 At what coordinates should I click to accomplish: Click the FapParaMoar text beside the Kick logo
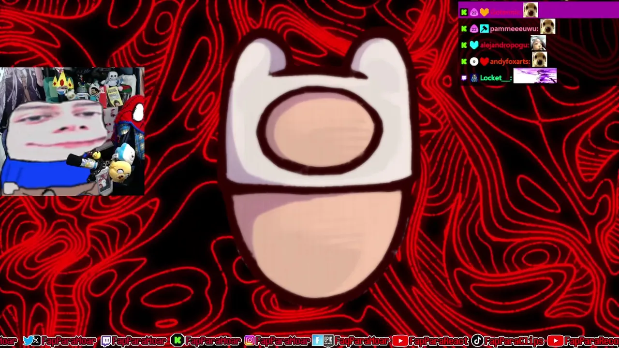pos(213,341)
